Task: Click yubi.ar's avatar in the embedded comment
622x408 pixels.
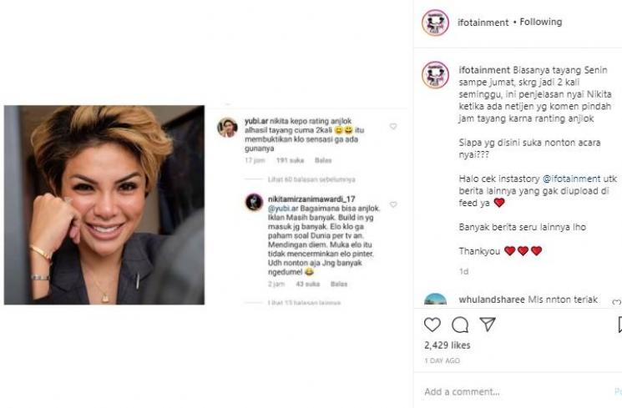Action: point(227,128)
